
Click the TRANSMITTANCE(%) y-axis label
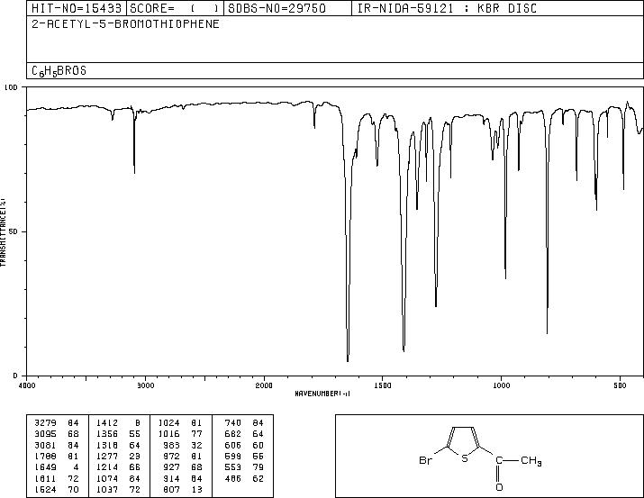coord(3,232)
